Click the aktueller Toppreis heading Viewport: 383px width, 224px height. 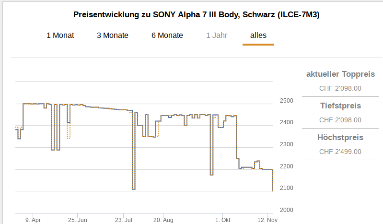click(x=340, y=74)
